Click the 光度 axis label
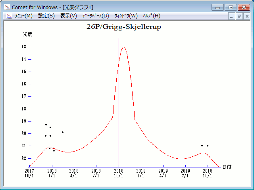 click(27, 34)
